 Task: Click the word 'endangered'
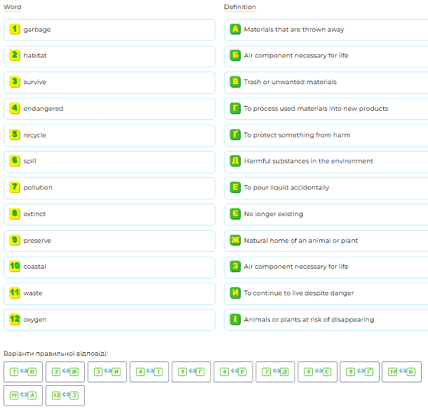click(x=43, y=108)
